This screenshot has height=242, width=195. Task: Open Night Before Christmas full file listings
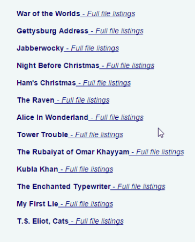[x=127, y=66]
